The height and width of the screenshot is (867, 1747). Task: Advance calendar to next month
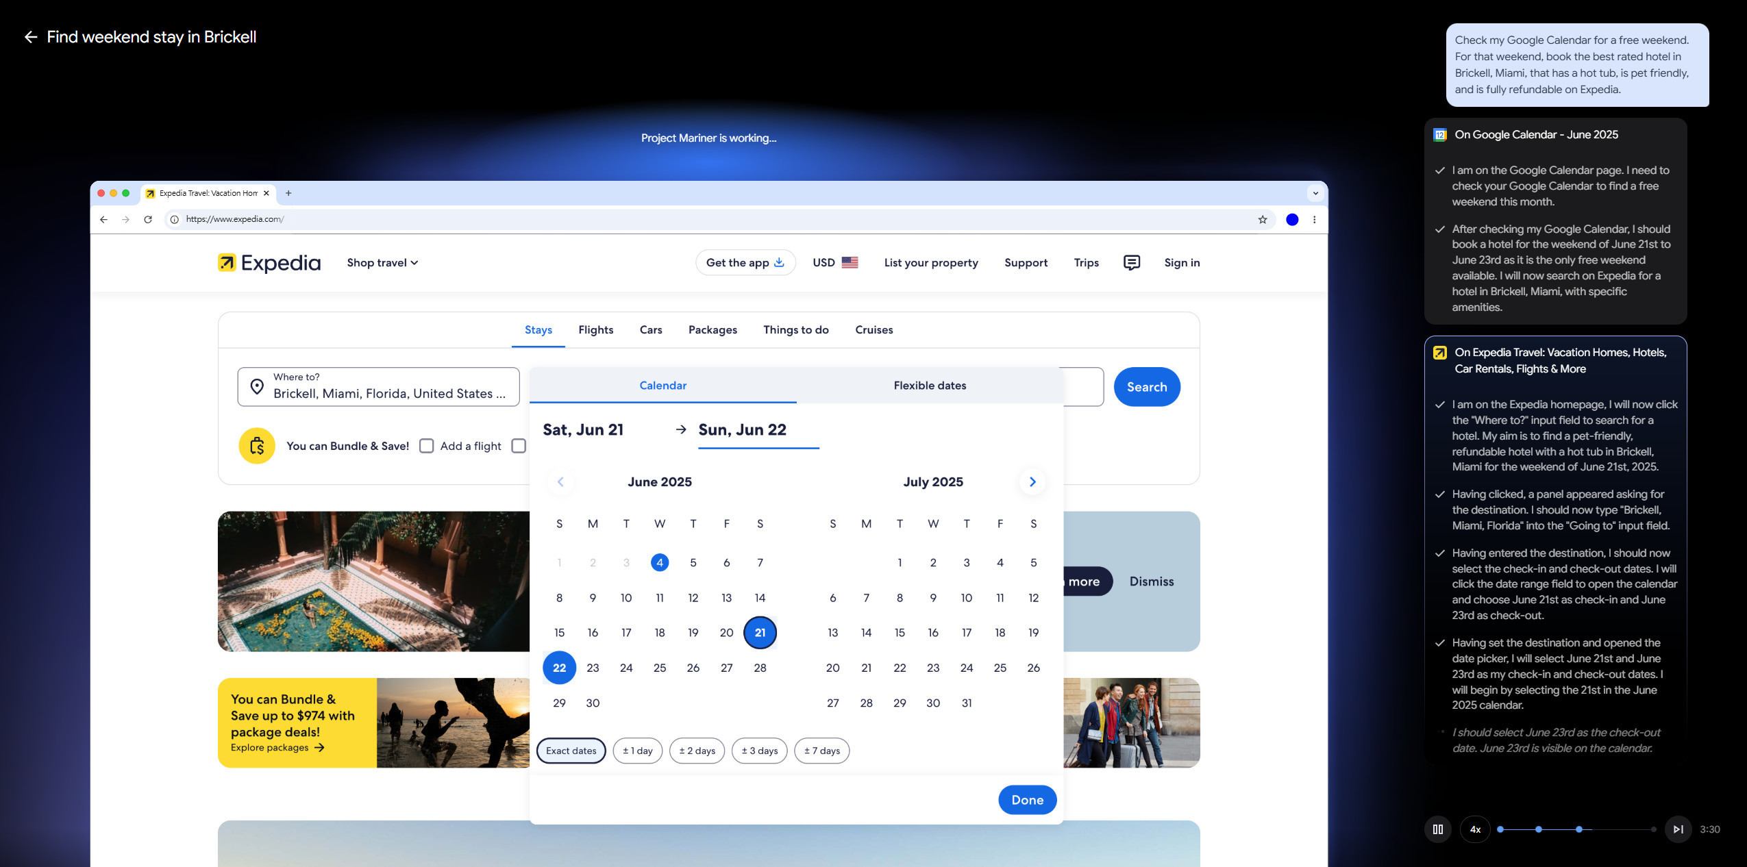[1032, 482]
